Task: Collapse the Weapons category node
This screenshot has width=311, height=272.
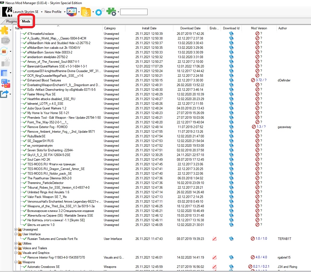Action: pos(16,262)
